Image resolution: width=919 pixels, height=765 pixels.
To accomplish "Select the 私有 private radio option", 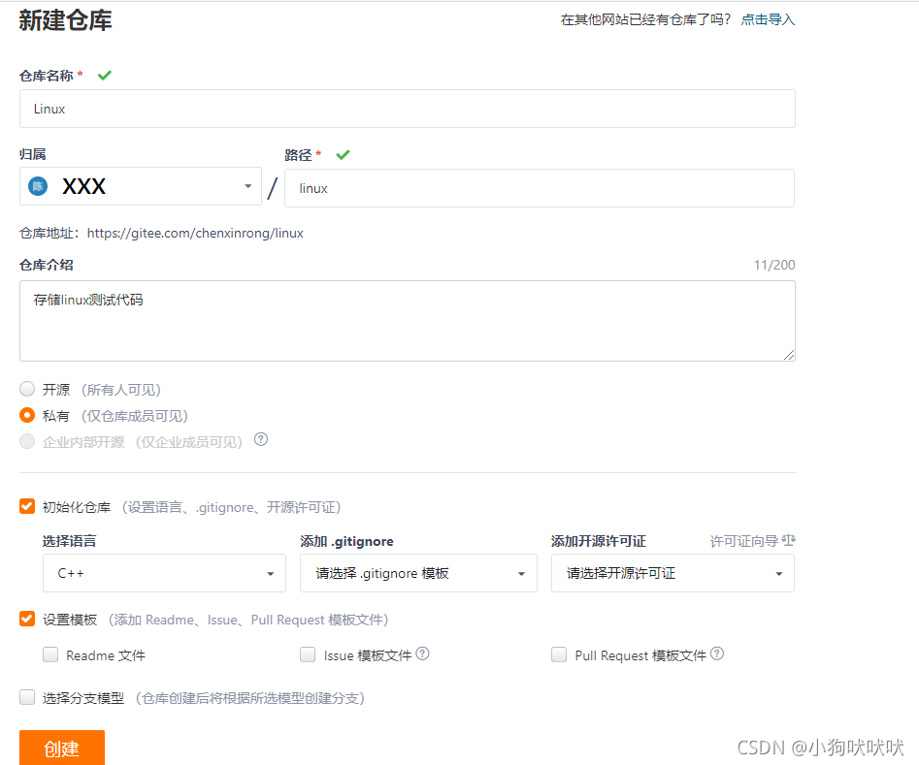I will (27, 415).
